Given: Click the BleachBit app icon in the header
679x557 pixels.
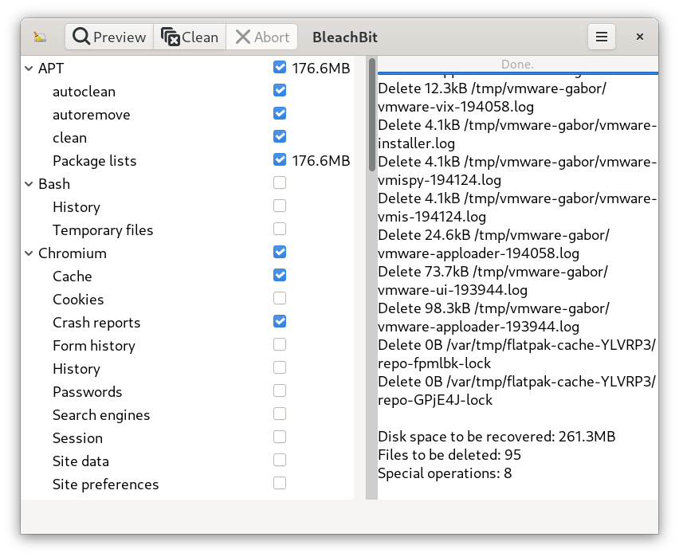Looking at the screenshot, I should tap(40, 37).
